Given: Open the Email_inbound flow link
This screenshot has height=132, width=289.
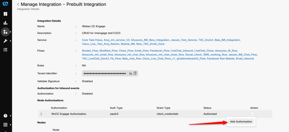Looking at the screenshot, I should [x=245, y=59].
